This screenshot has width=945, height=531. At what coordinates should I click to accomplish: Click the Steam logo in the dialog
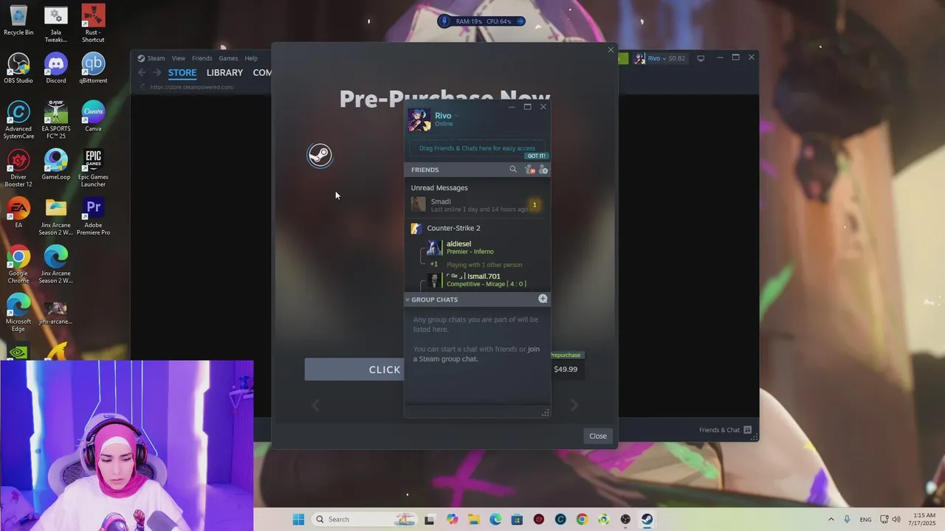coord(320,155)
